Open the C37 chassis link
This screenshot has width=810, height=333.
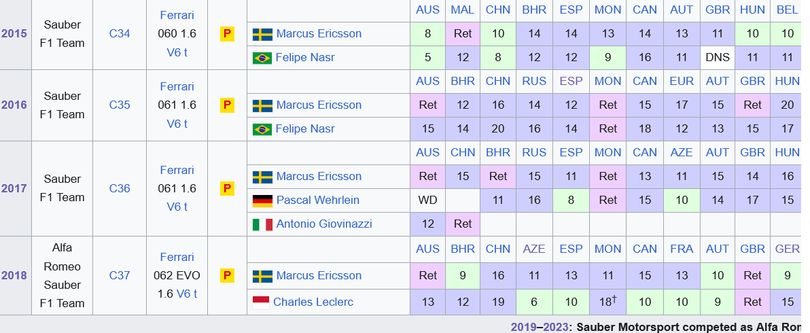click(120, 276)
